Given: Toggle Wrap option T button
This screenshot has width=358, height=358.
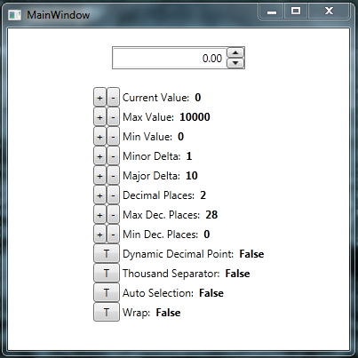Looking at the screenshot, I should (x=107, y=312).
